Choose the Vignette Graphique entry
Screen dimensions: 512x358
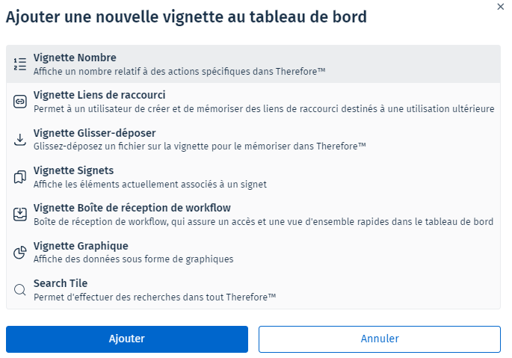81,246
